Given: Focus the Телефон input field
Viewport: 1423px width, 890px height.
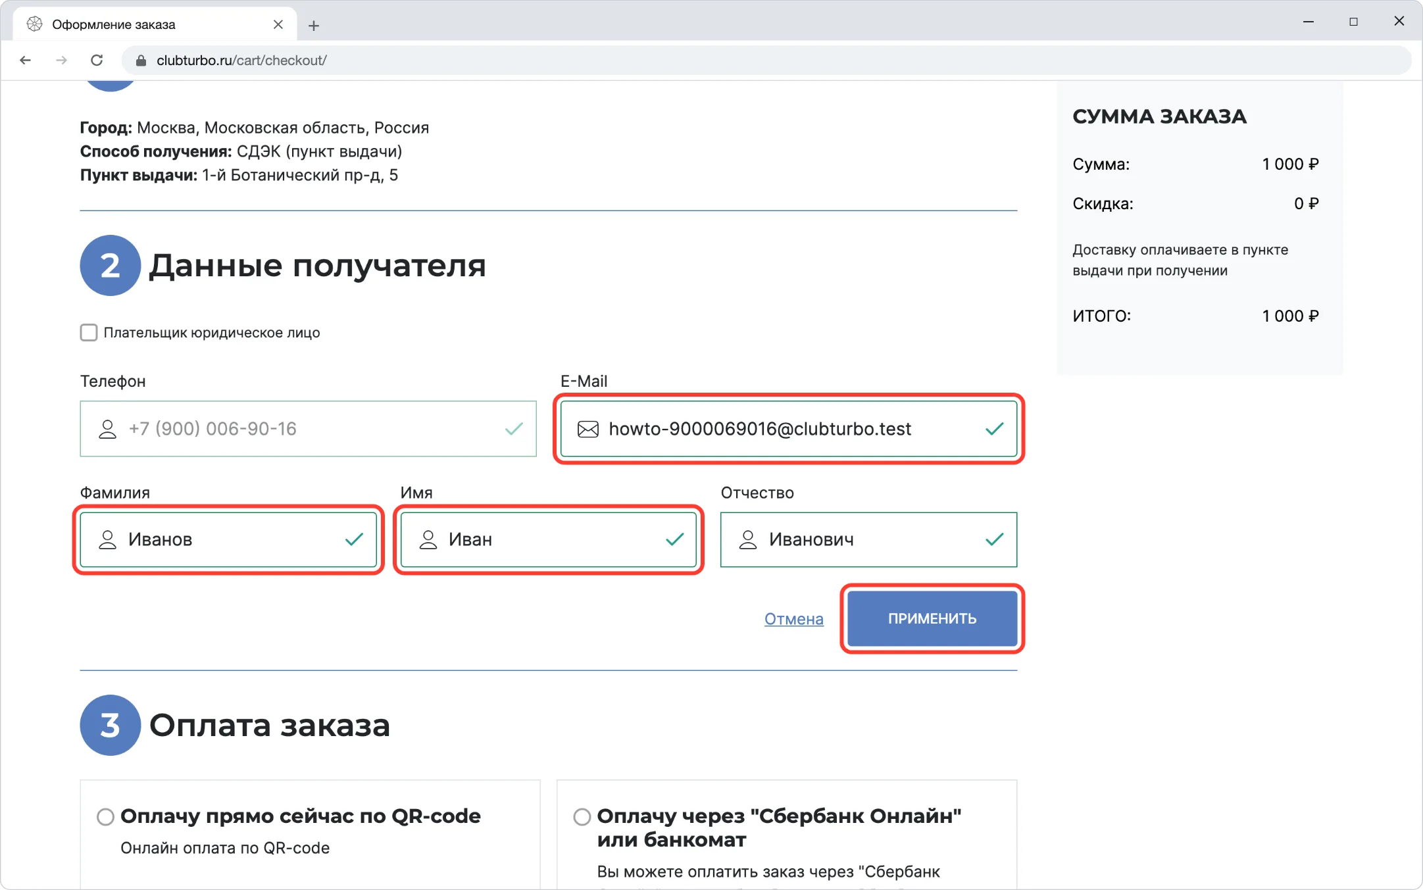Looking at the screenshot, I should [308, 429].
